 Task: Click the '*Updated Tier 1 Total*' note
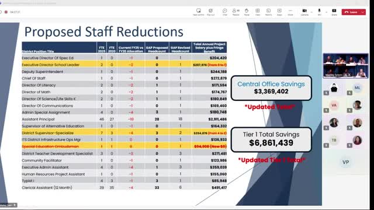click(x=272, y=160)
